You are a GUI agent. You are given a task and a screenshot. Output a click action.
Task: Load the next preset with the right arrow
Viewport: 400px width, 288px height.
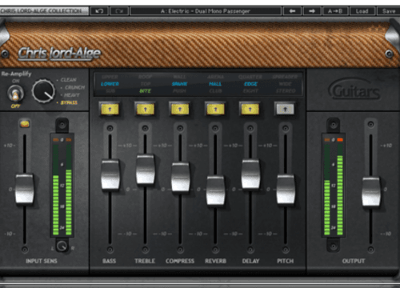coord(312,11)
